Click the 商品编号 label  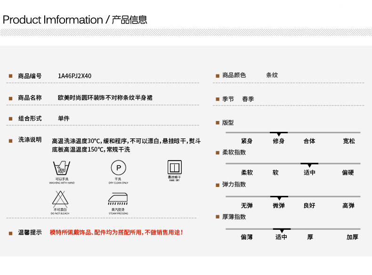[30, 76]
